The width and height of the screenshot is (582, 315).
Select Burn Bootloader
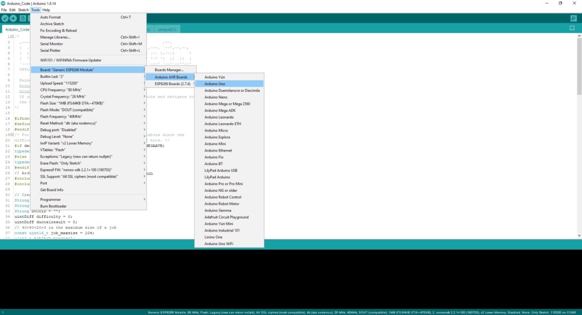(x=88, y=206)
